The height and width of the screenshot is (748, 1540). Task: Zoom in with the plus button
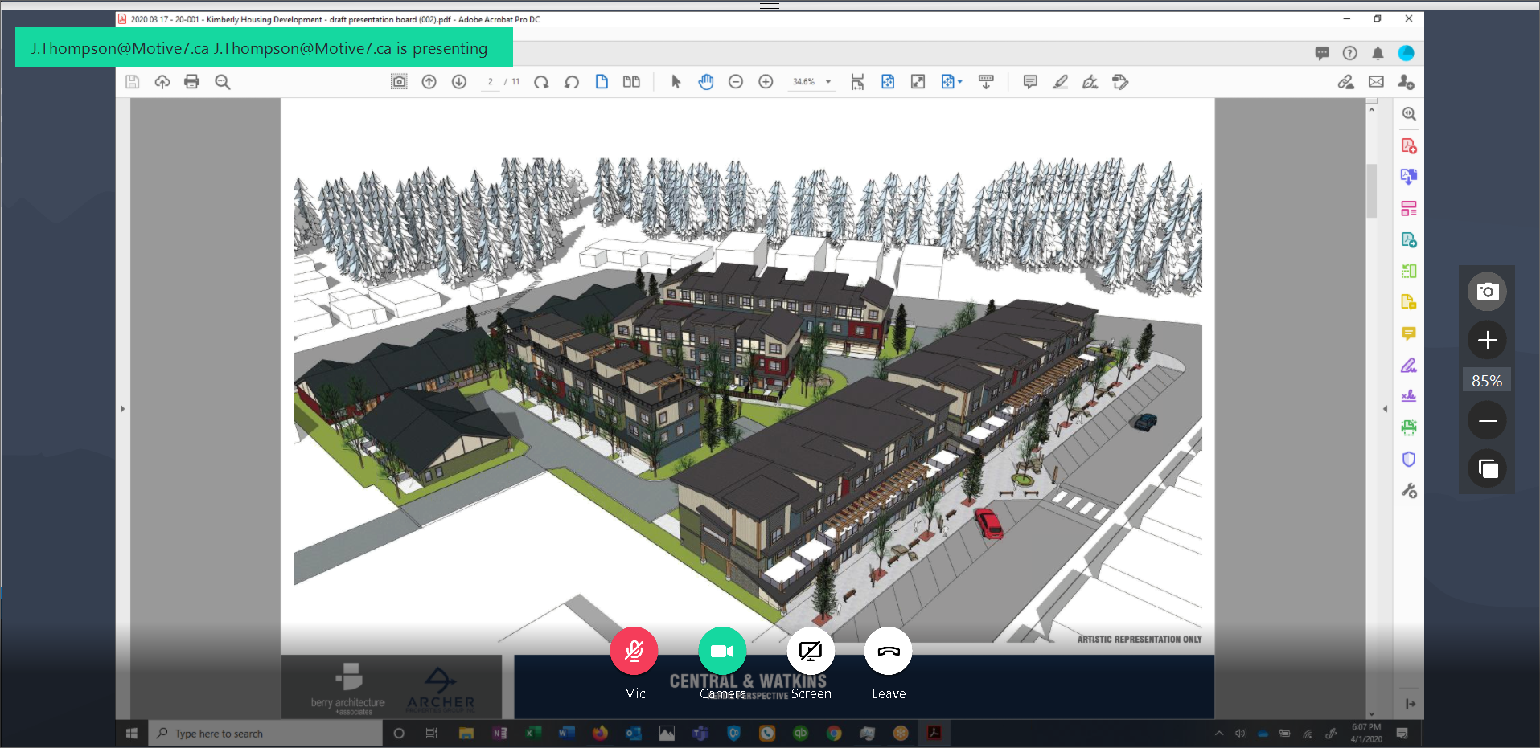[1487, 340]
